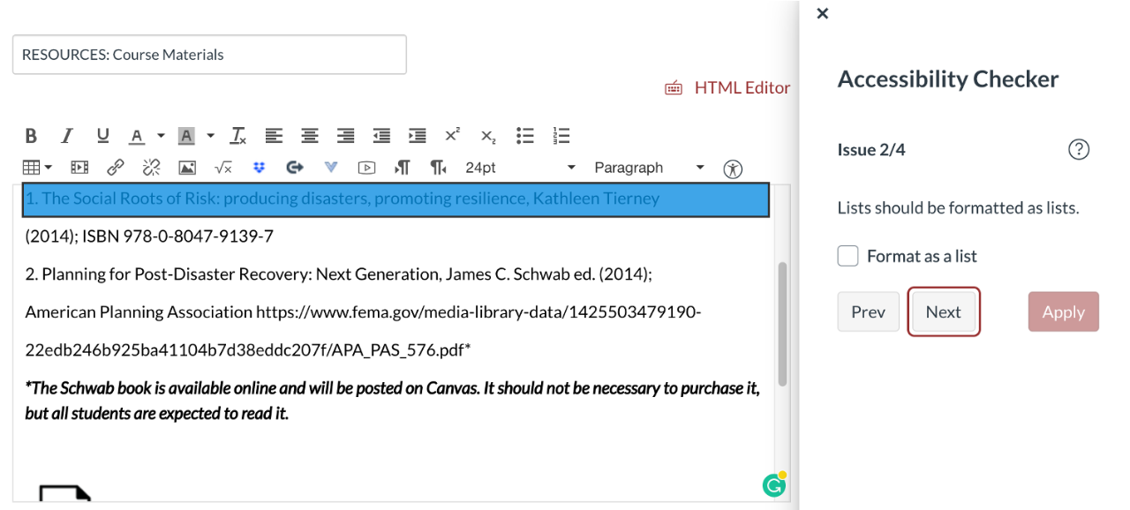The width and height of the screenshot is (1130, 510).
Task: Click the Dropbox icon in the toolbar
Action: tap(260, 168)
